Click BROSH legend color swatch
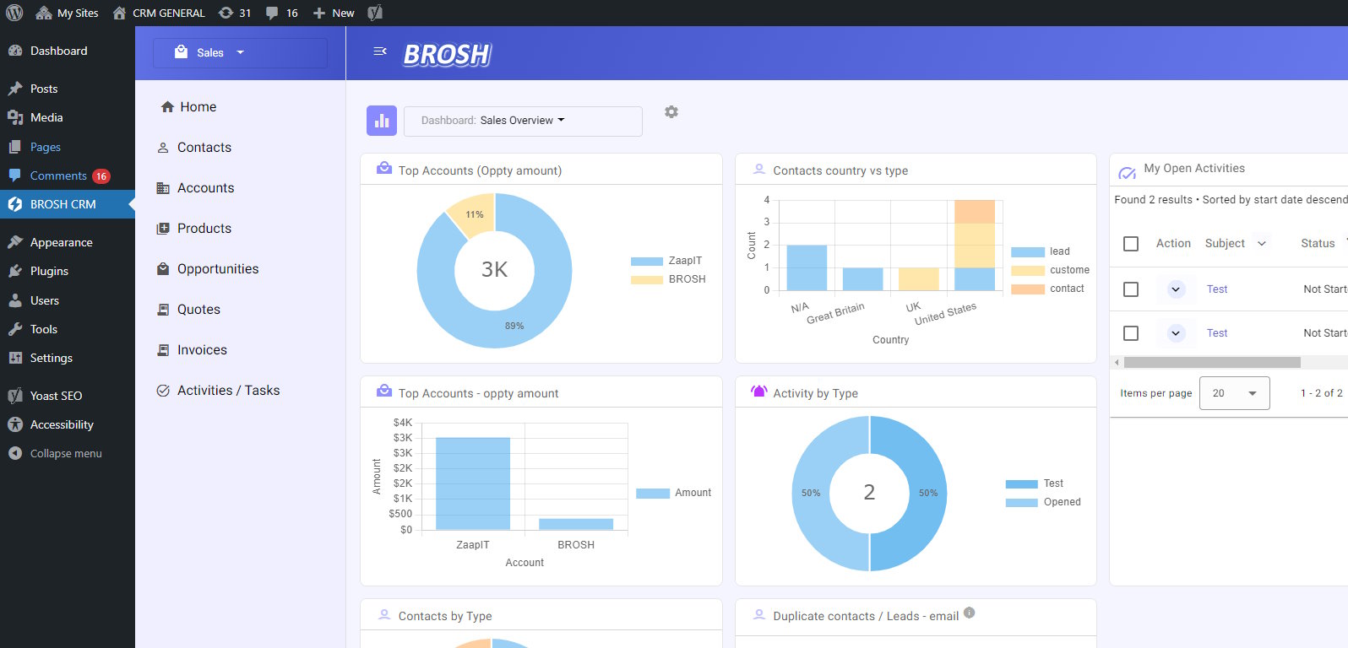Viewport: 1348px width, 648px height. (x=647, y=279)
